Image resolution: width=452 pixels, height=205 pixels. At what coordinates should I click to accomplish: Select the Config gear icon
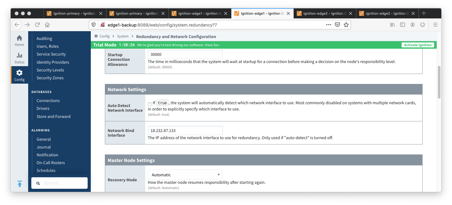coord(19,73)
